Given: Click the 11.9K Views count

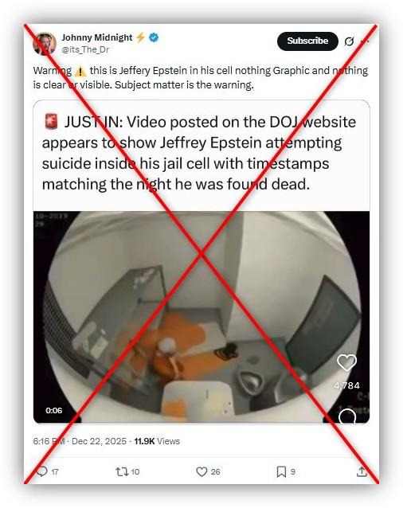Looking at the screenshot, I should 157,441.
